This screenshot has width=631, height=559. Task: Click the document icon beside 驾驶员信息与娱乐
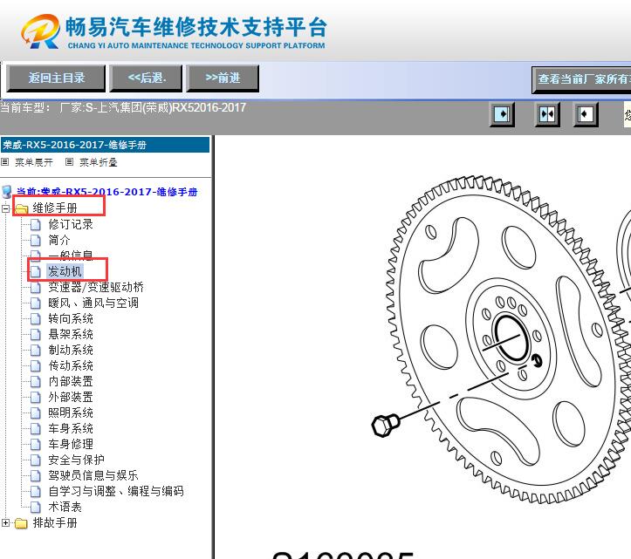coord(36,476)
